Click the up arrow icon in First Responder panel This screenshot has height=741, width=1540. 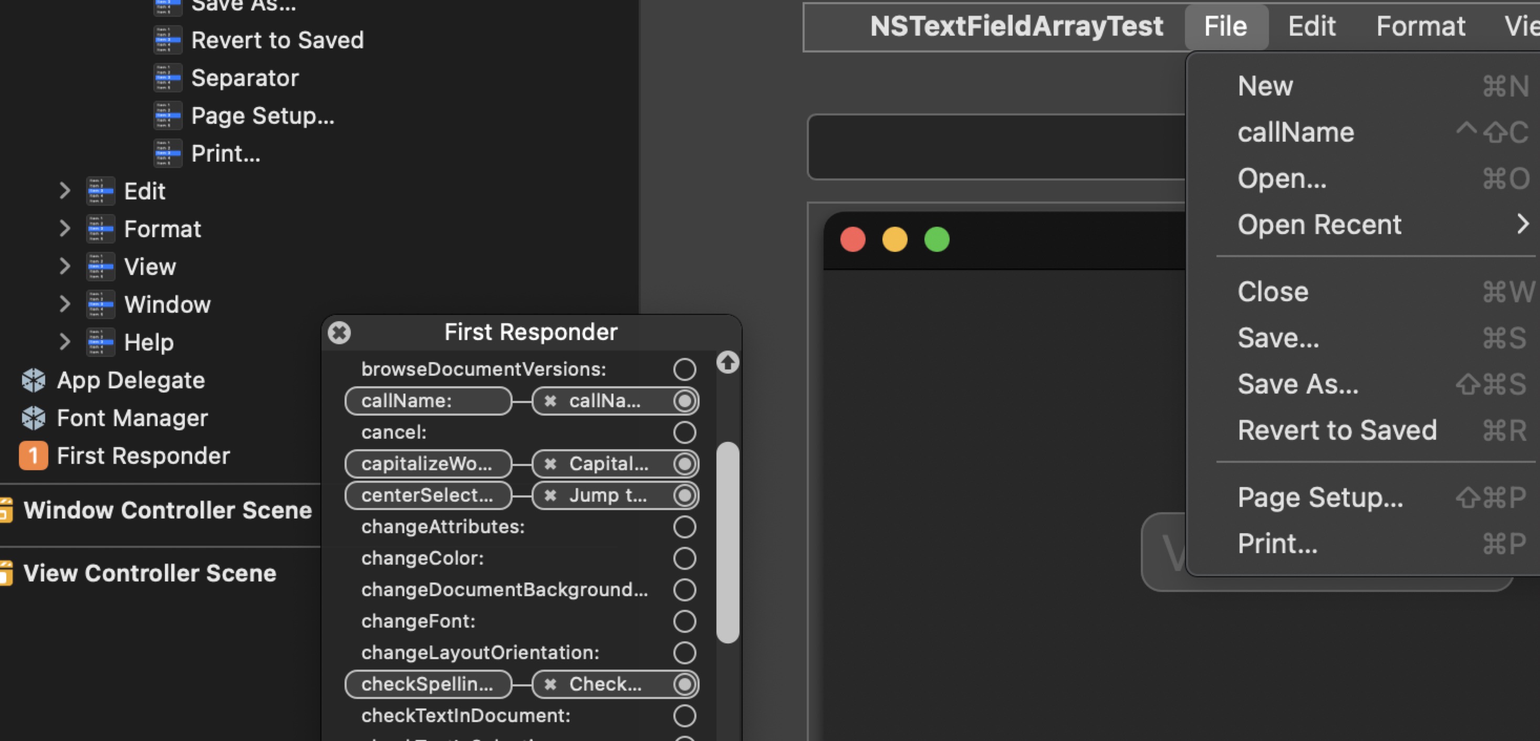pyautogui.click(x=728, y=364)
